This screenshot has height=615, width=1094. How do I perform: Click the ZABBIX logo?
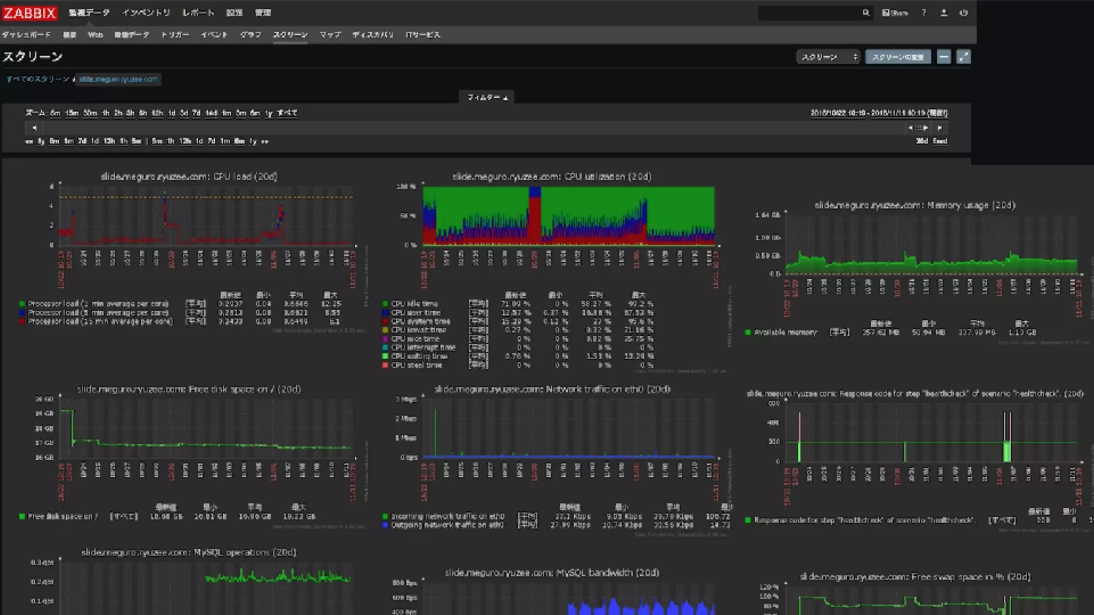[x=29, y=13]
